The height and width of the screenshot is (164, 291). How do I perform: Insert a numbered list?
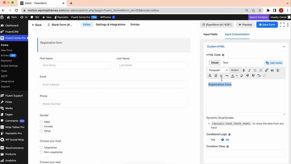tap(261, 70)
